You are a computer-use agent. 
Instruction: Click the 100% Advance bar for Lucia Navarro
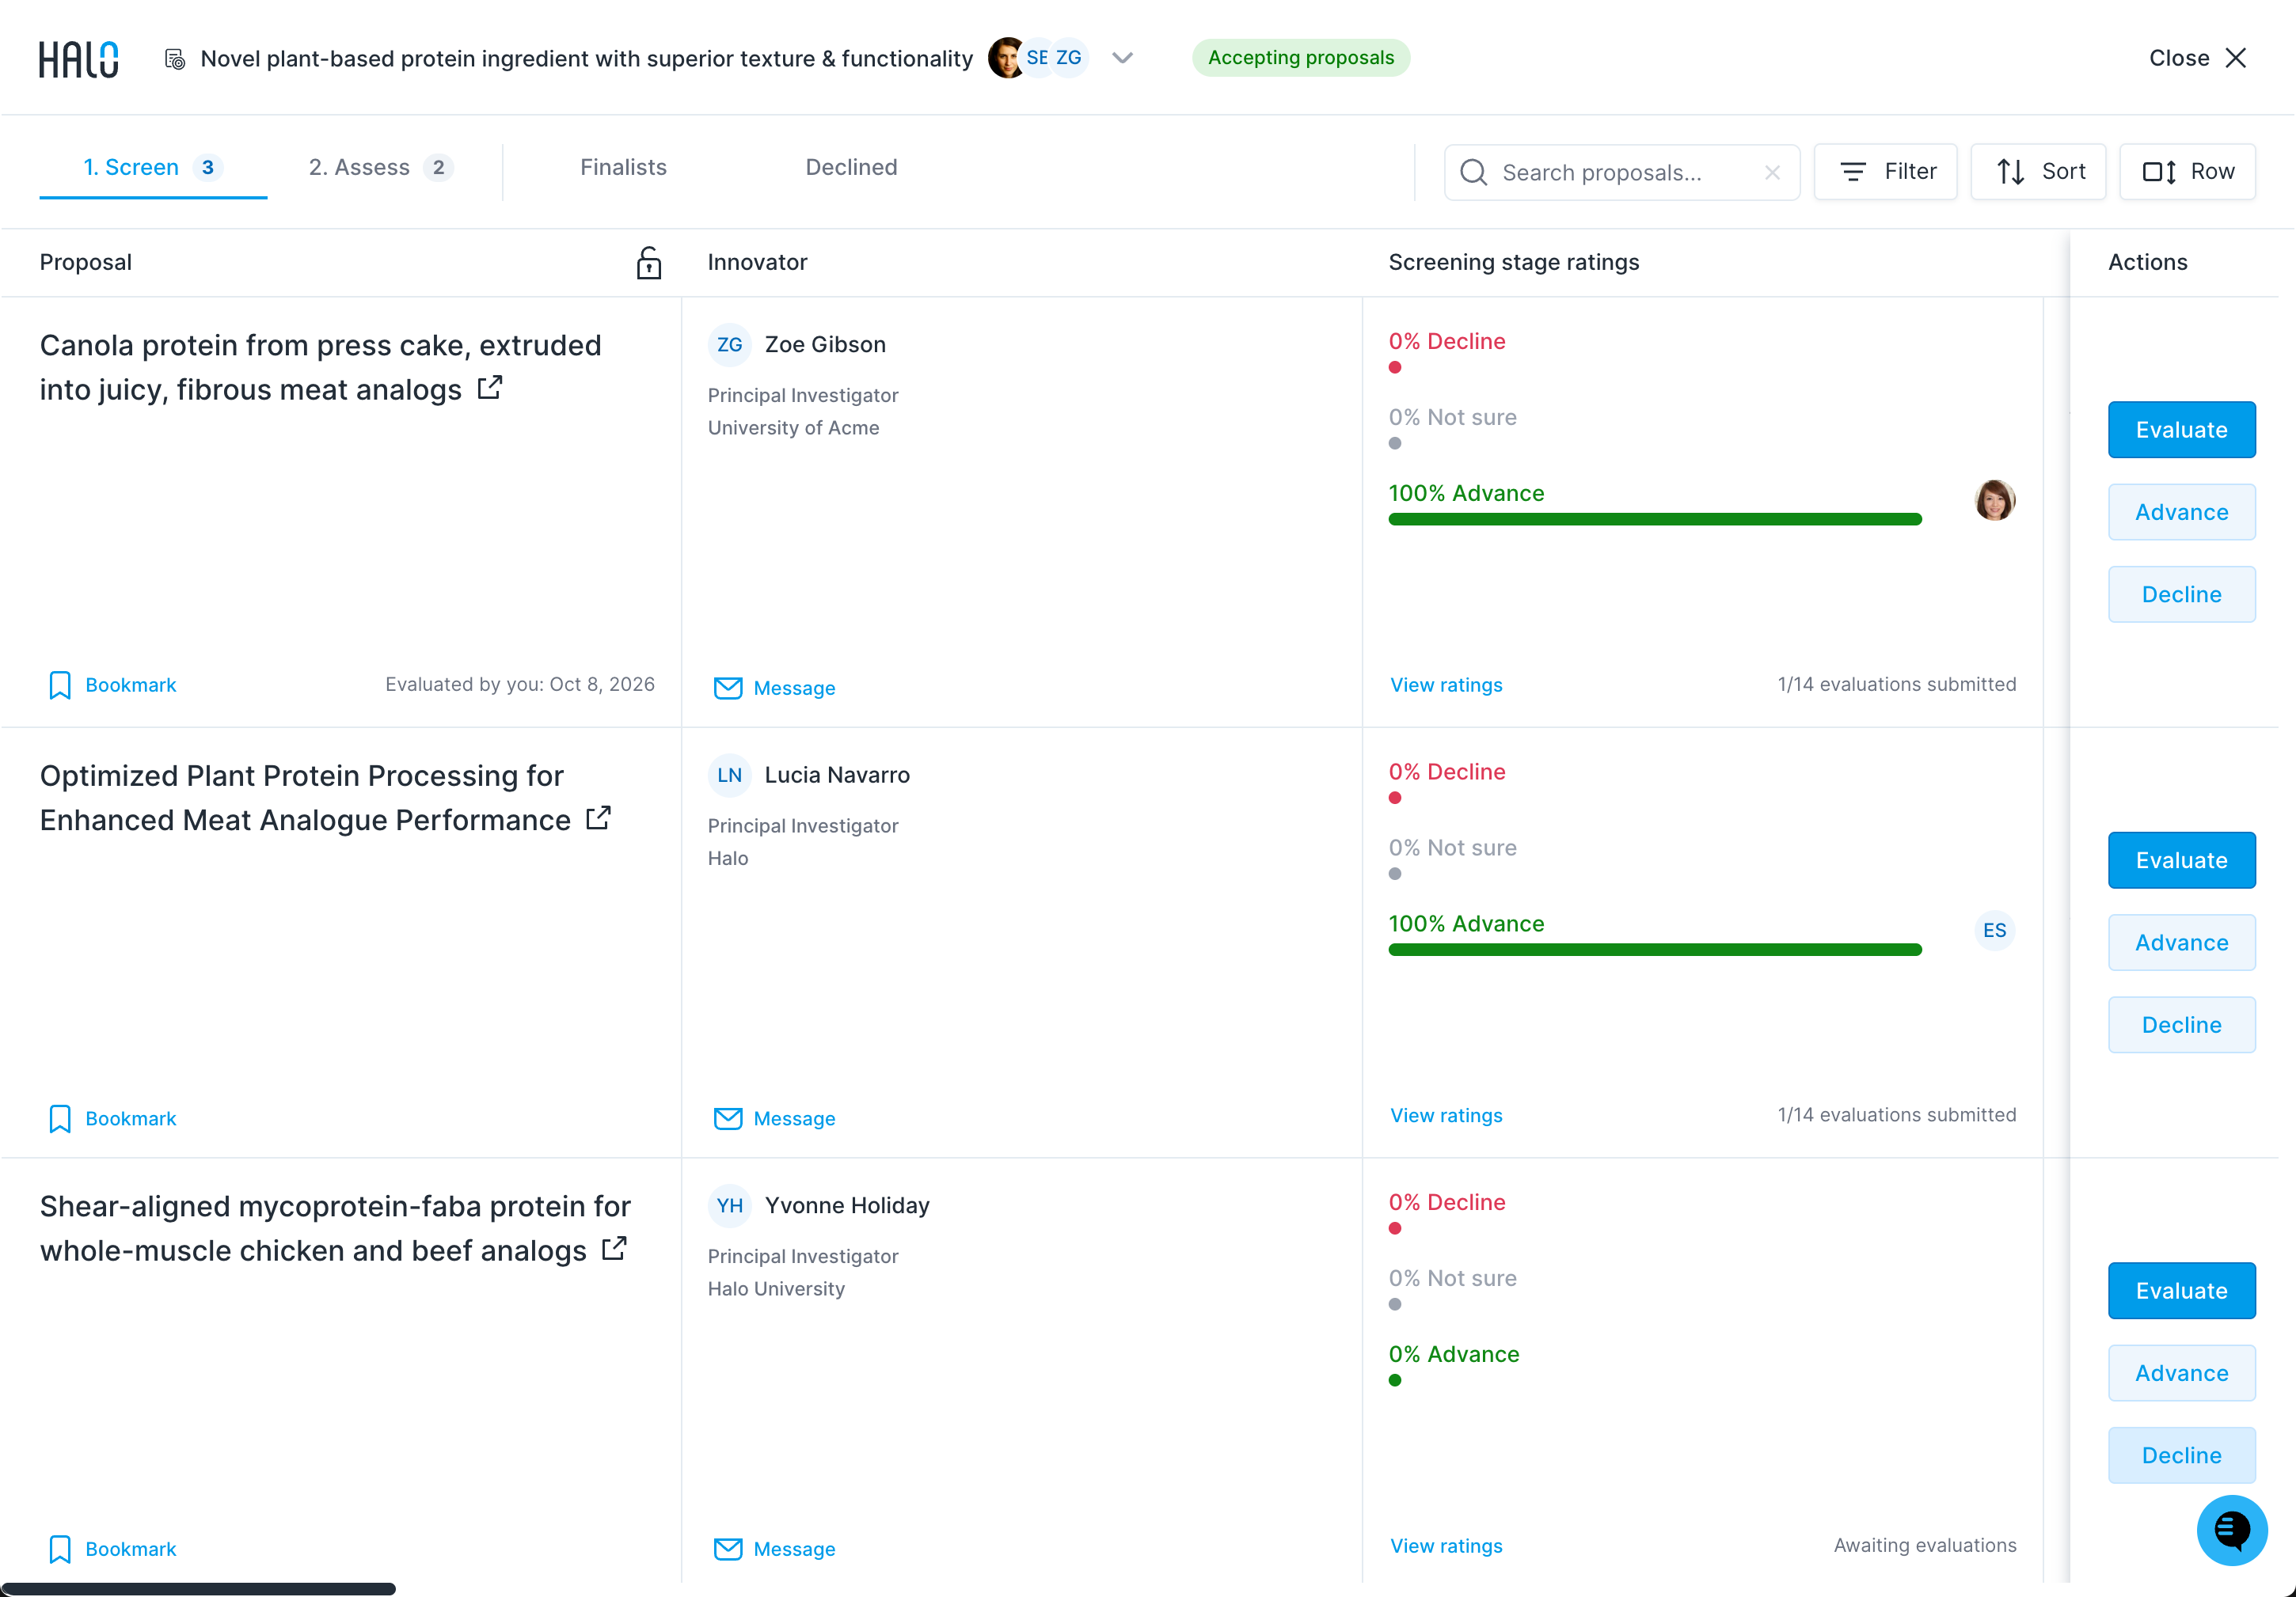click(1655, 950)
